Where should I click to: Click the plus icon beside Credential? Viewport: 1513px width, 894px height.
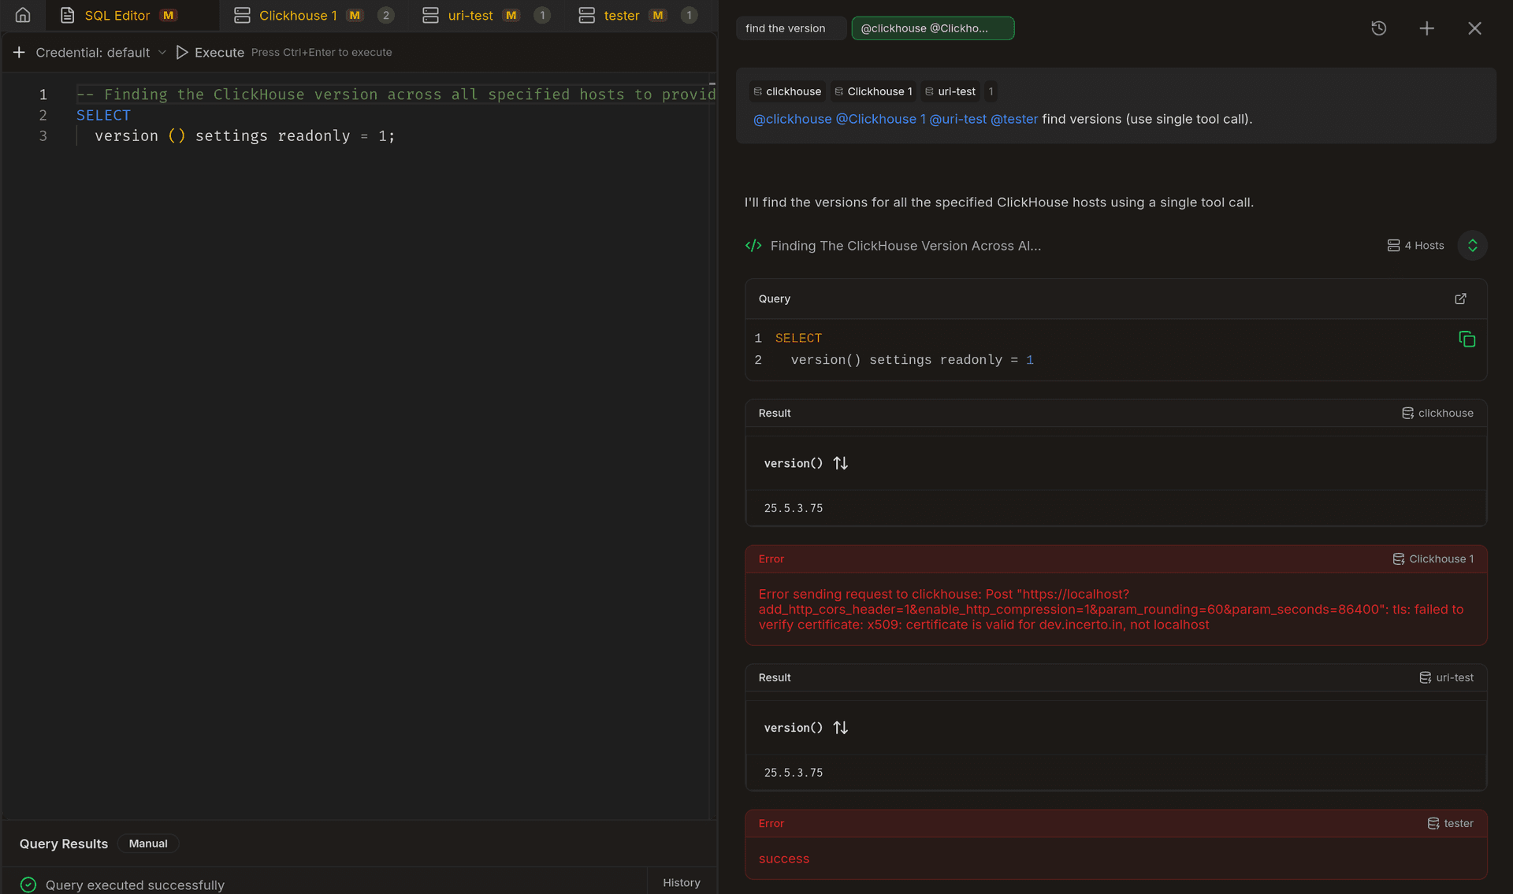coord(19,52)
